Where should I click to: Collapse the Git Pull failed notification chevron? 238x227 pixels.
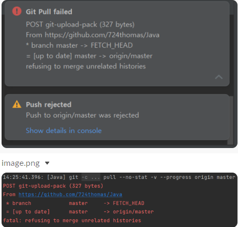tap(219, 77)
